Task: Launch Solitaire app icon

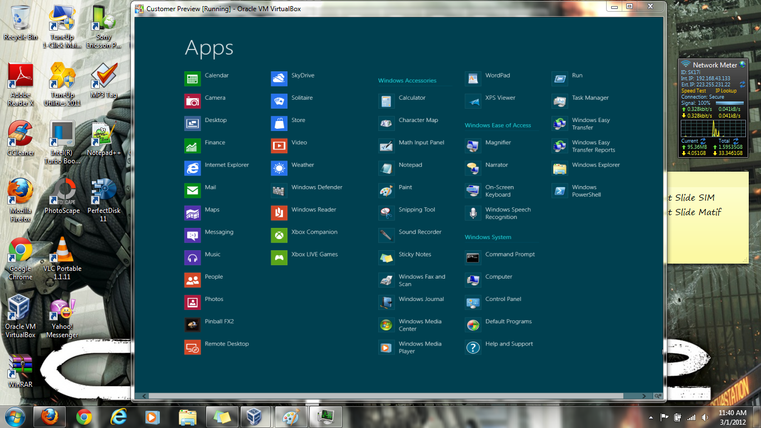Action: coord(279,101)
